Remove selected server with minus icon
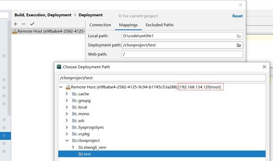 pos(24,24)
